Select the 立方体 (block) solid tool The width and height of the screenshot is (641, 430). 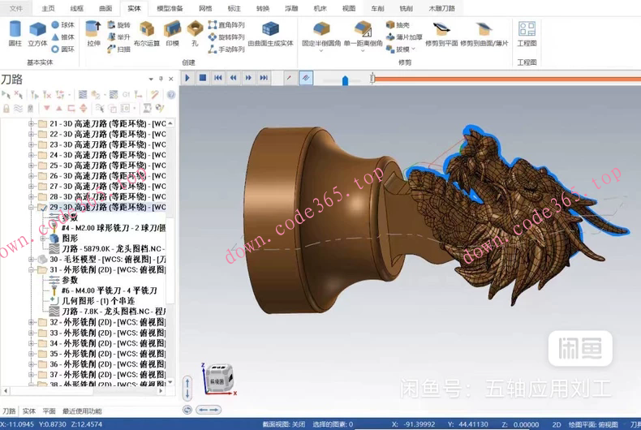pos(37,32)
